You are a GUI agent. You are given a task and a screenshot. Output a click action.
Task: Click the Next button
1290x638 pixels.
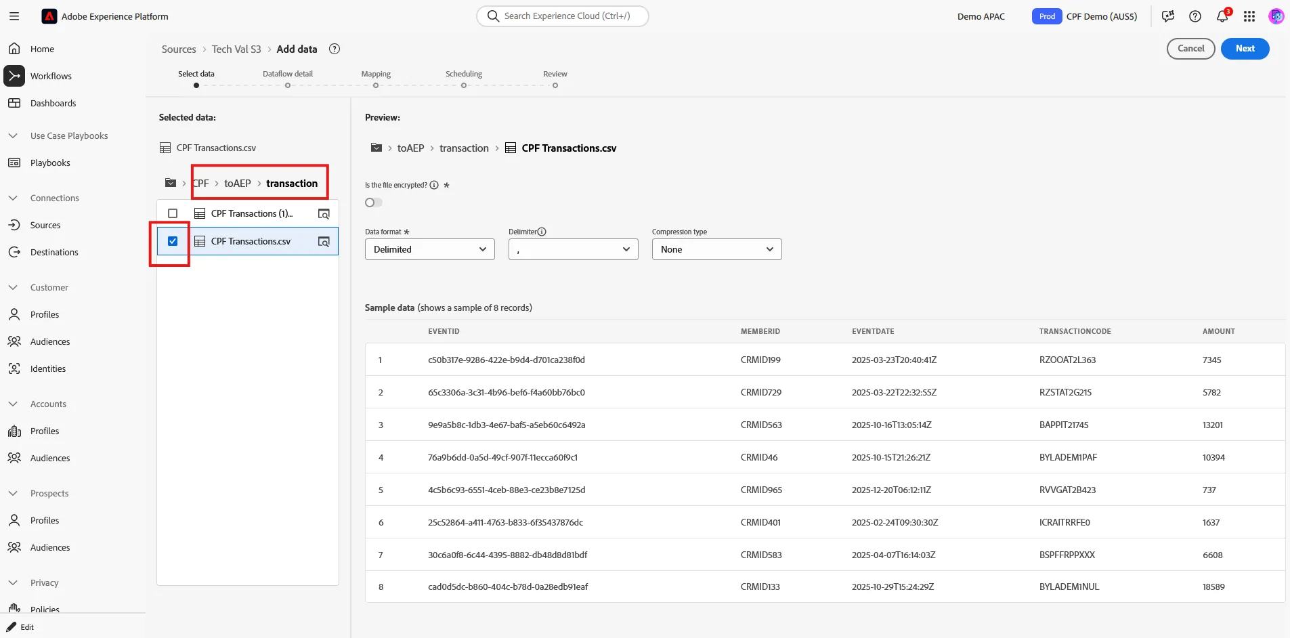coord(1245,49)
